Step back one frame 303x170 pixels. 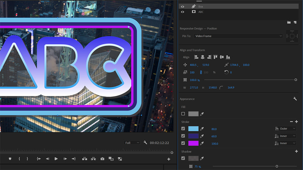click(x=47, y=159)
